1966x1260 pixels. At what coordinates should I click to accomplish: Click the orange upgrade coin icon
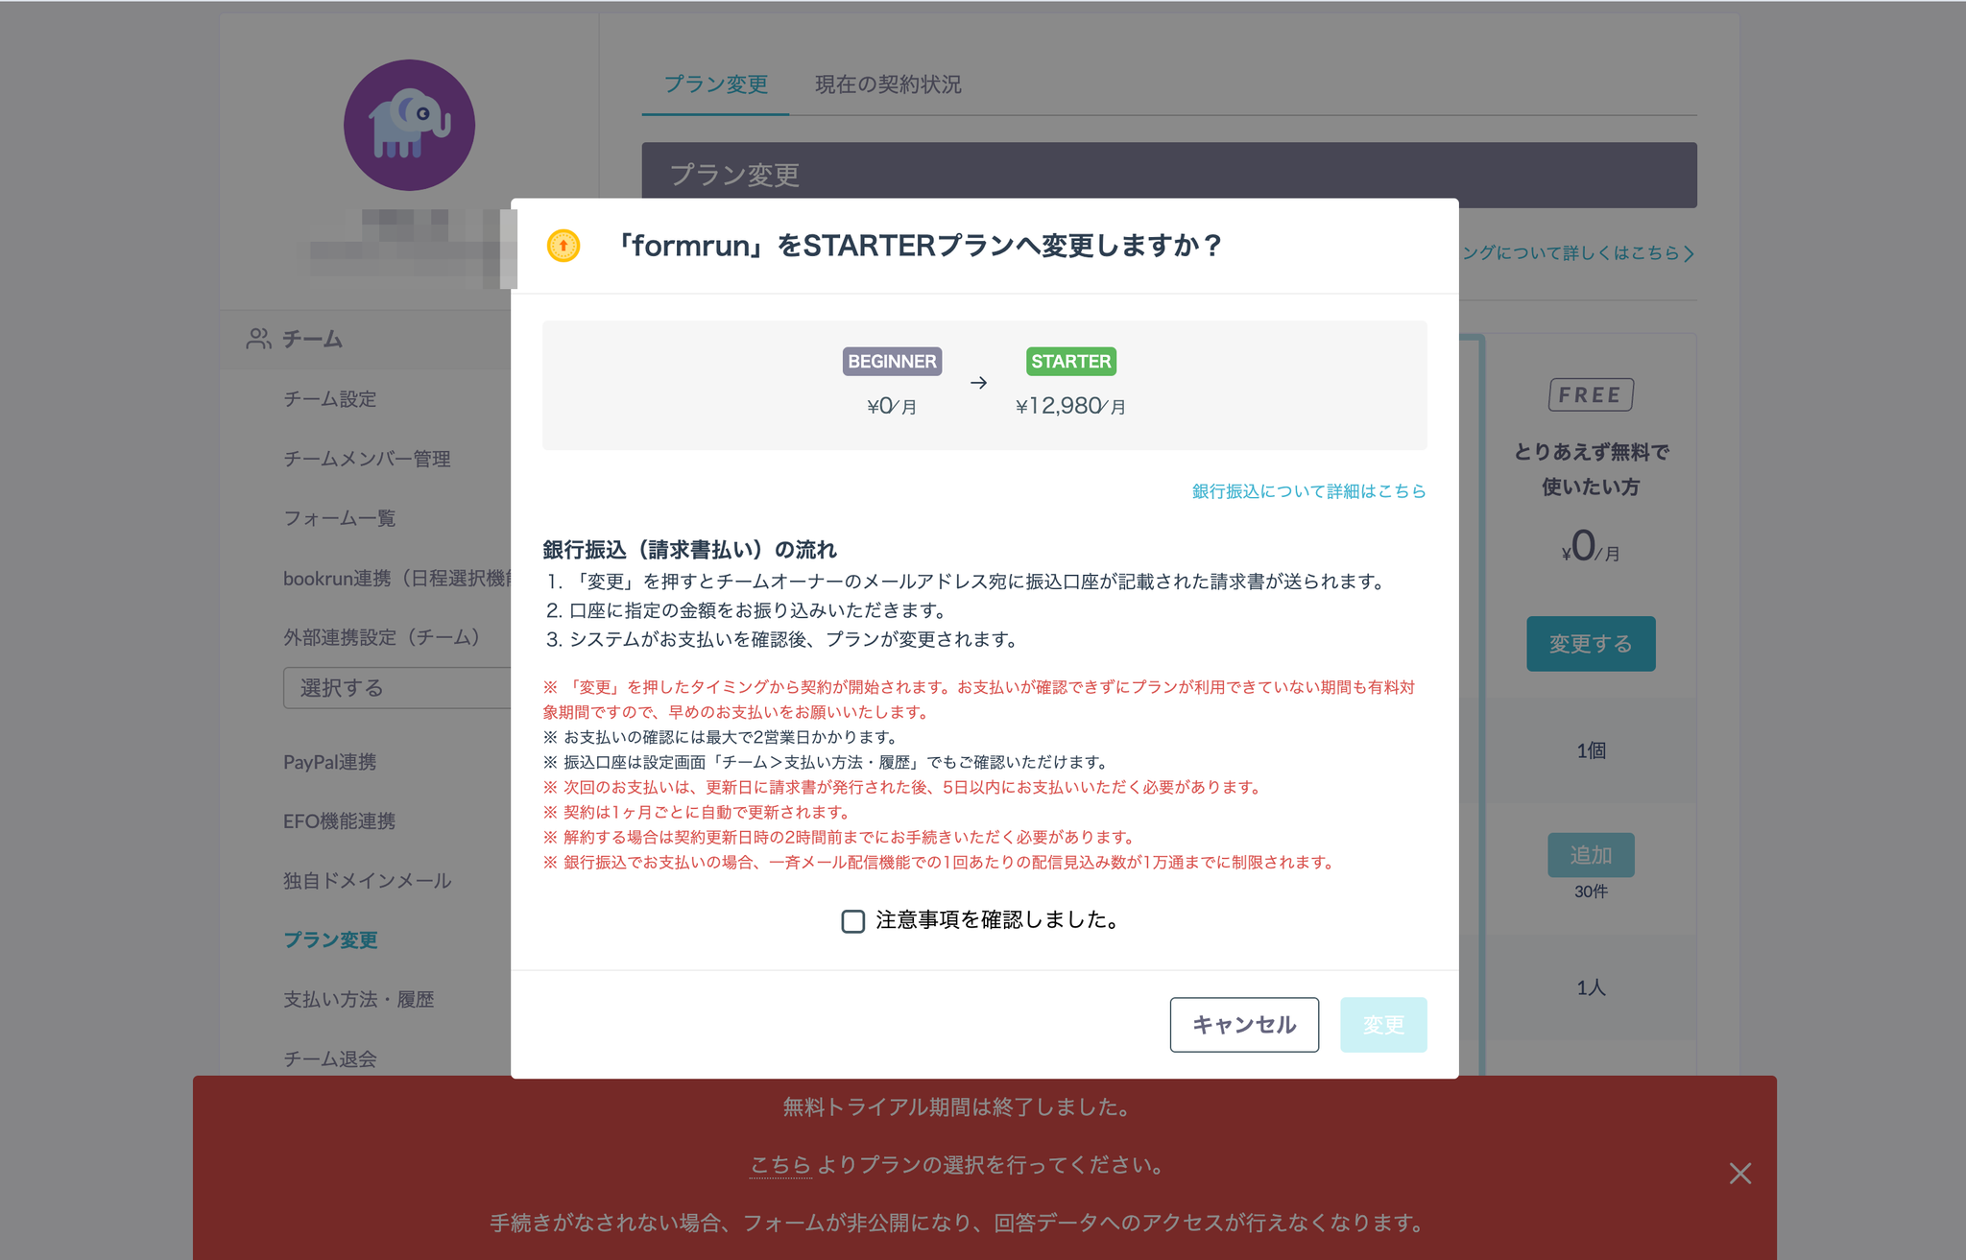click(563, 246)
